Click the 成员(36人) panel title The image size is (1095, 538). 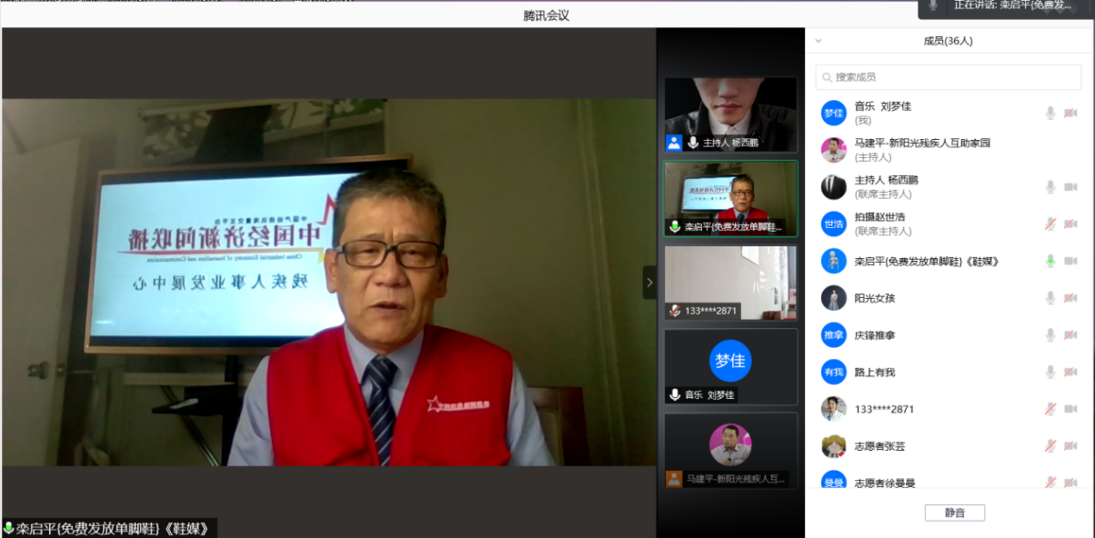[949, 41]
